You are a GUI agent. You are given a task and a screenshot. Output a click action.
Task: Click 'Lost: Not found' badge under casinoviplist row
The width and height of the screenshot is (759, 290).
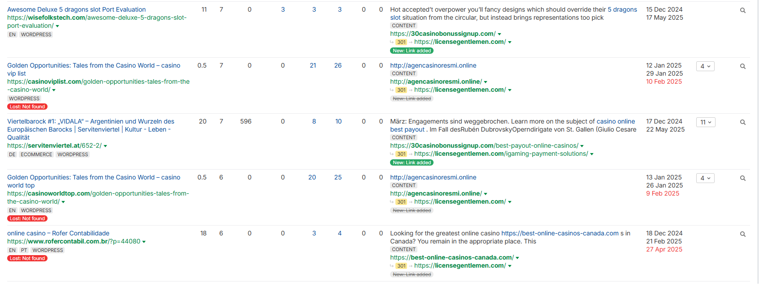point(27,107)
